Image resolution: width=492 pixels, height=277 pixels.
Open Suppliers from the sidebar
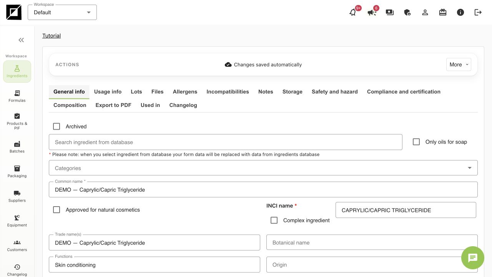pyautogui.click(x=17, y=196)
